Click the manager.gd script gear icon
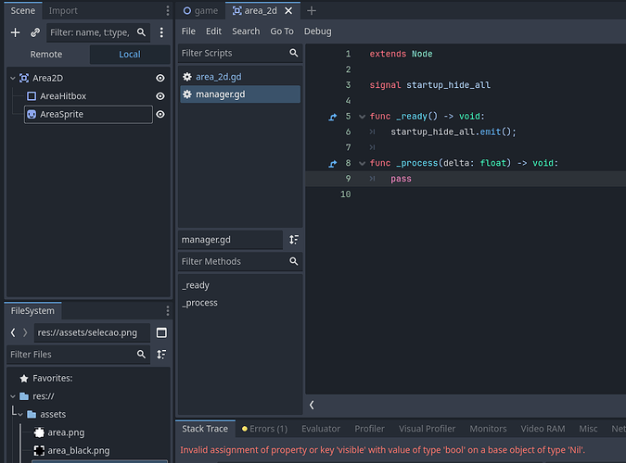Image resolution: width=626 pixels, height=463 pixels. coord(186,94)
